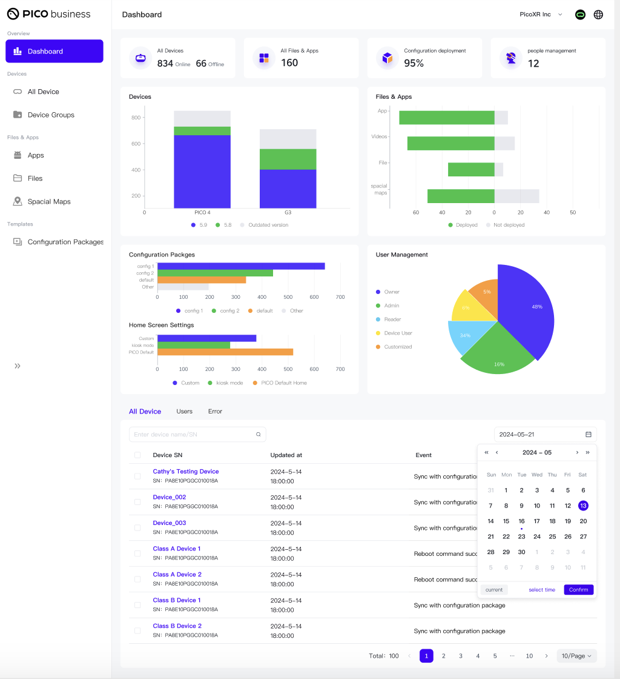
Task: Click Confirm in the date picker
Action: [578, 590]
